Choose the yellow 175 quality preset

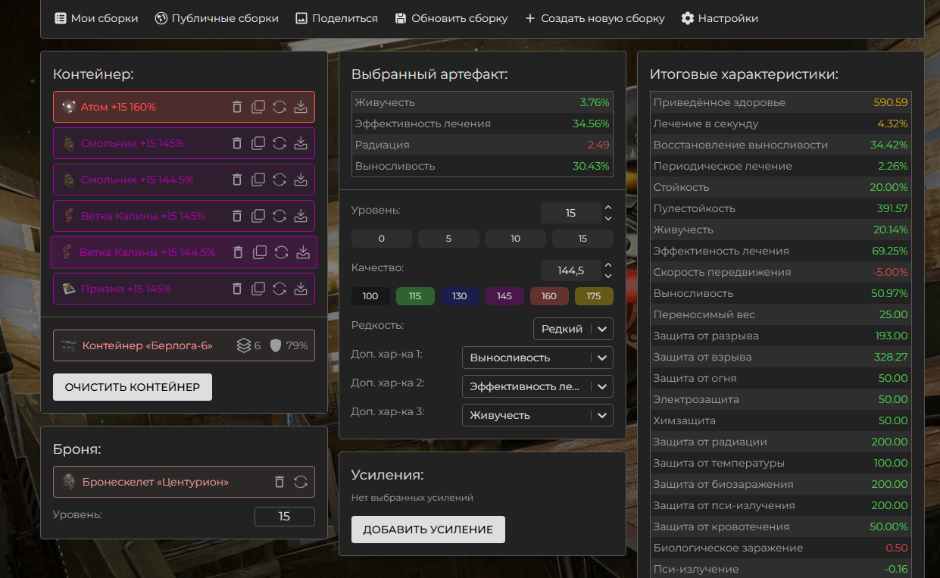tap(594, 296)
